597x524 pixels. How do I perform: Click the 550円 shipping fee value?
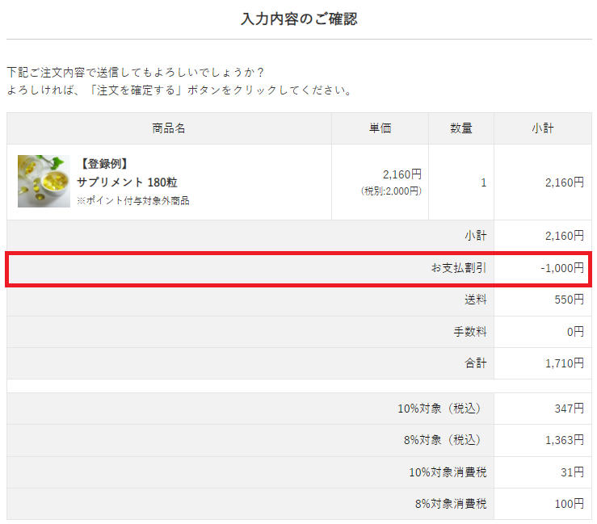point(569,300)
